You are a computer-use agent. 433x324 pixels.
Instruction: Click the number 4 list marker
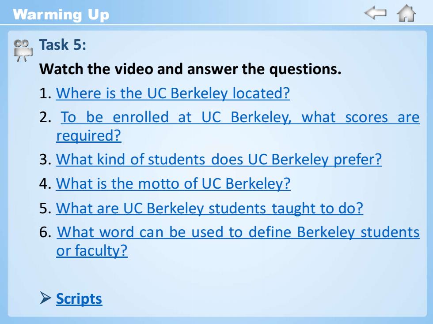(x=45, y=184)
